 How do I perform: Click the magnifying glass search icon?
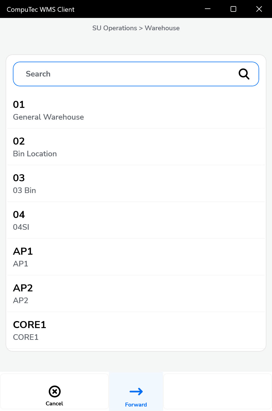tap(244, 74)
